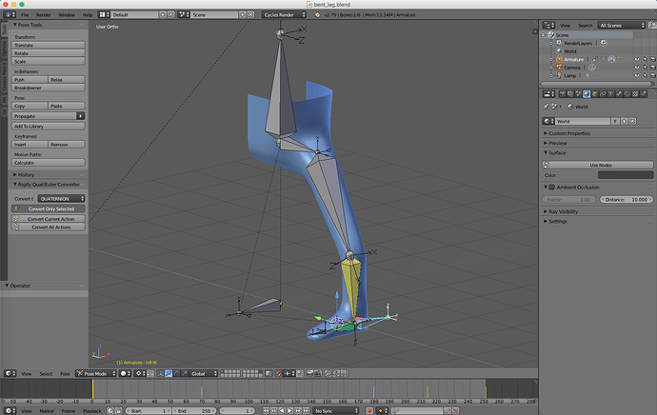Image resolution: width=657 pixels, height=415 pixels.
Task: Open the Bone properties tab icon
Action: [x=619, y=94]
